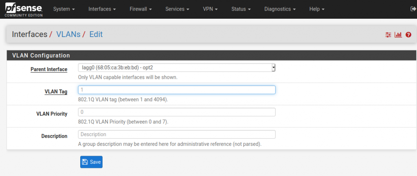The image size is (417, 176).
Task: Open the shortcuts sliders icon
Action: pyautogui.click(x=388, y=35)
